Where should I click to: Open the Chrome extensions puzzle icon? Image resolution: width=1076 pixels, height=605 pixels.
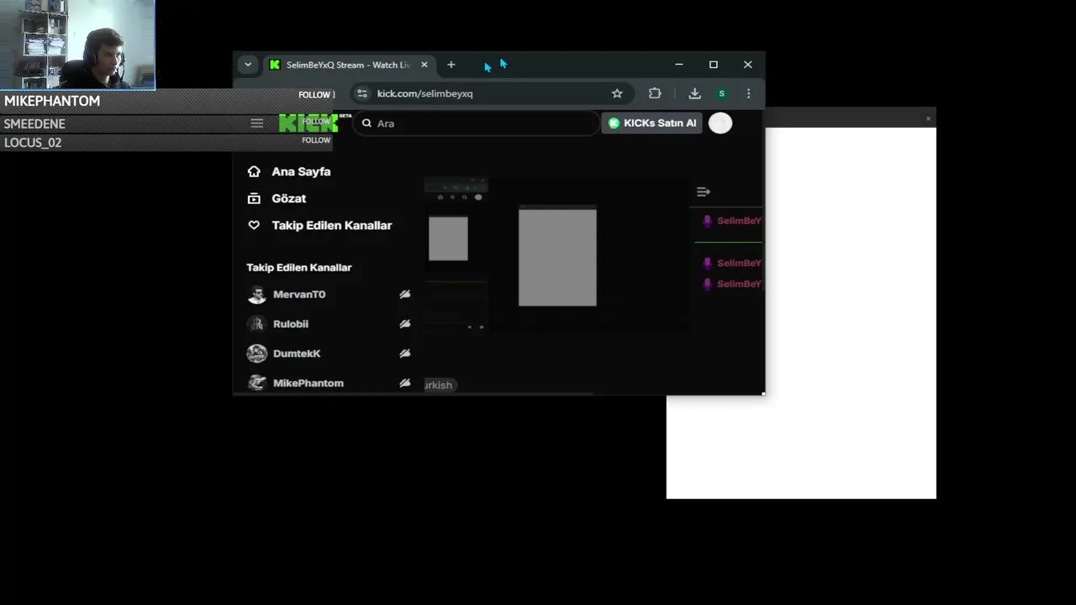655,93
